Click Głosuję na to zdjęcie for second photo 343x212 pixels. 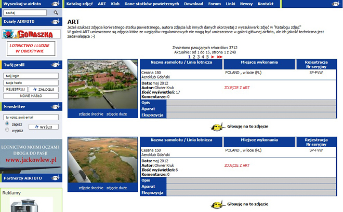[x=247, y=204]
